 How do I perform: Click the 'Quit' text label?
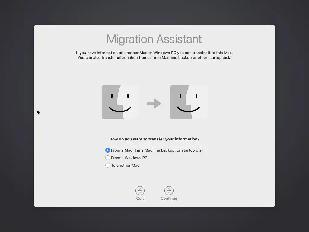[140, 198]
